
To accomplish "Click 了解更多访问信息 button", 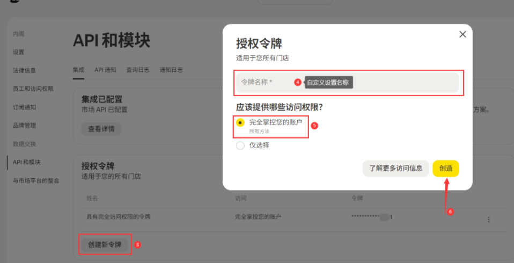I will tap(396, 169).
